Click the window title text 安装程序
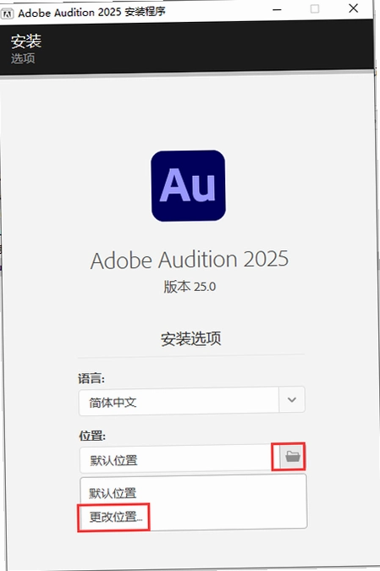The height and width of the screenshot is (571, 380). [145, 12]
